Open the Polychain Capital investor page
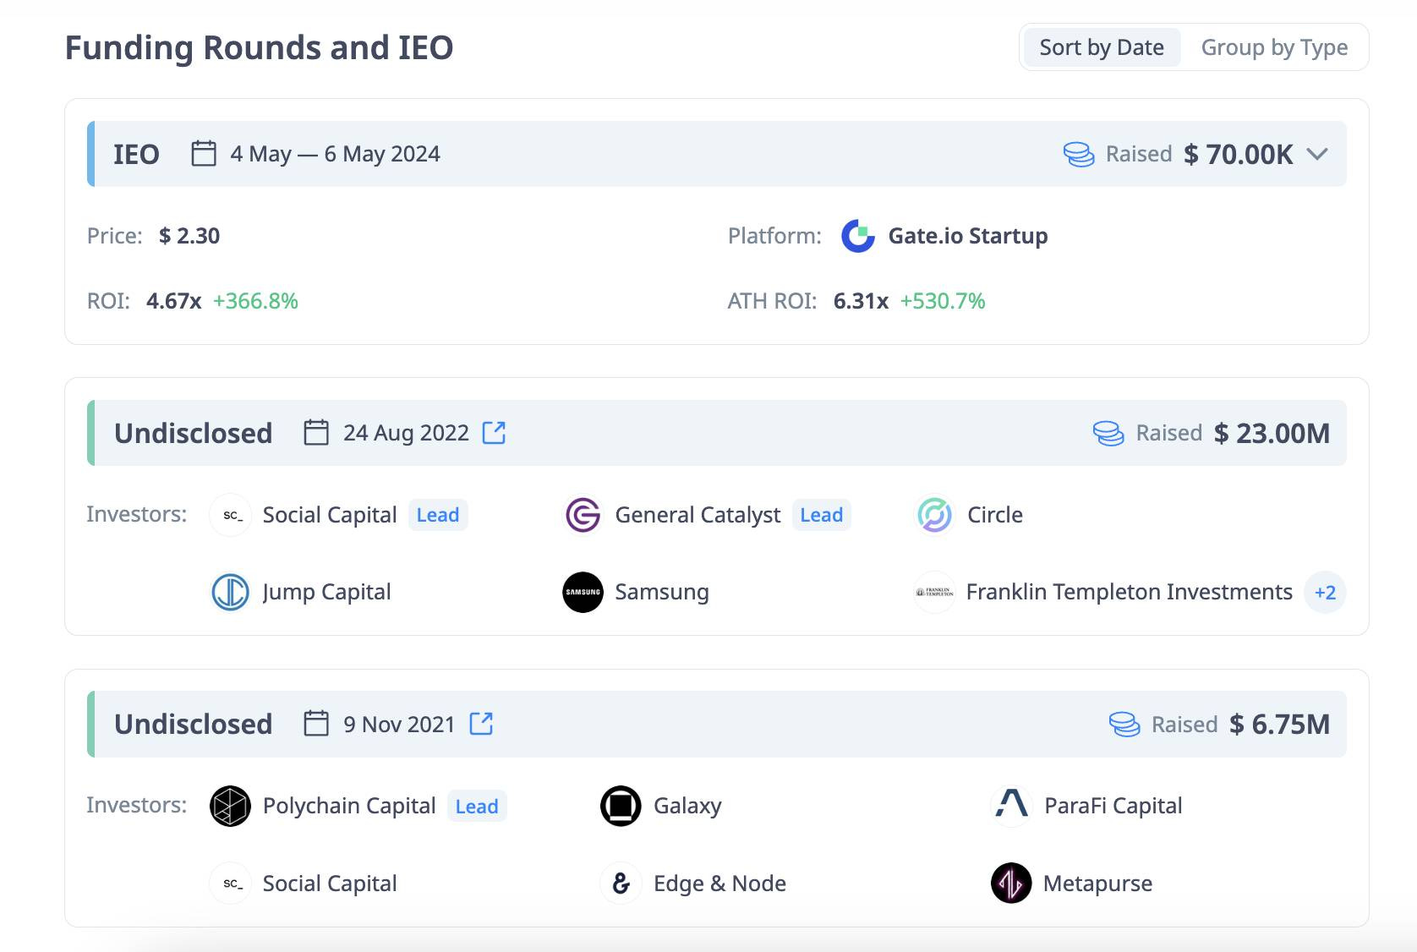1417x952 pixels. (x=349, y=806)
